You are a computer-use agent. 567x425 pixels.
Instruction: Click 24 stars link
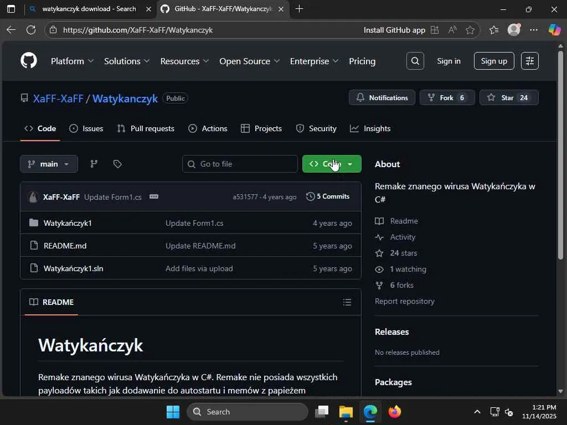click(x=404, y=253)
